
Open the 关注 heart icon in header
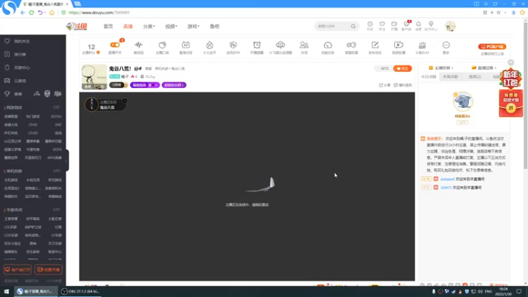(382, 24)
